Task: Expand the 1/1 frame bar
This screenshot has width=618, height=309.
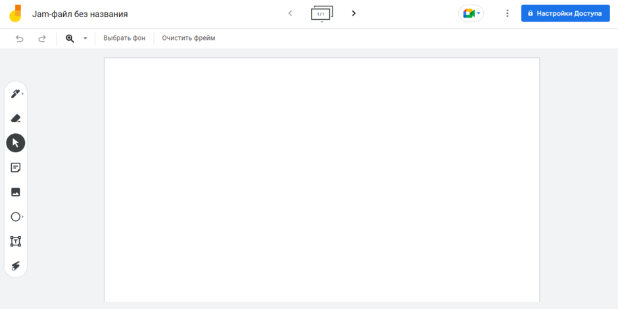Action: [322, 14]
